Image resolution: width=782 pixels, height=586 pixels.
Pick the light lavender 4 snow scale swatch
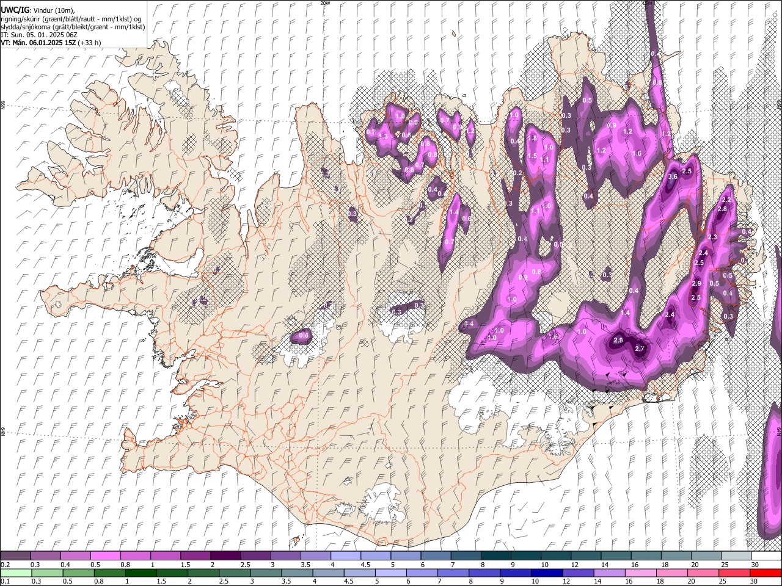345,556
